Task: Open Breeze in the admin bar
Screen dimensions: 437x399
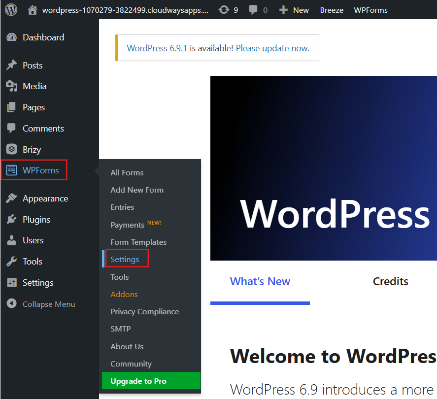Action: [332, 10]
